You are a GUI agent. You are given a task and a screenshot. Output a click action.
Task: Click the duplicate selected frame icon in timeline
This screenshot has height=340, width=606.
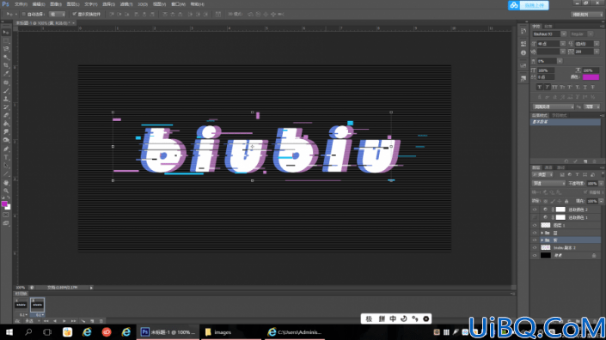click(92, 321)
